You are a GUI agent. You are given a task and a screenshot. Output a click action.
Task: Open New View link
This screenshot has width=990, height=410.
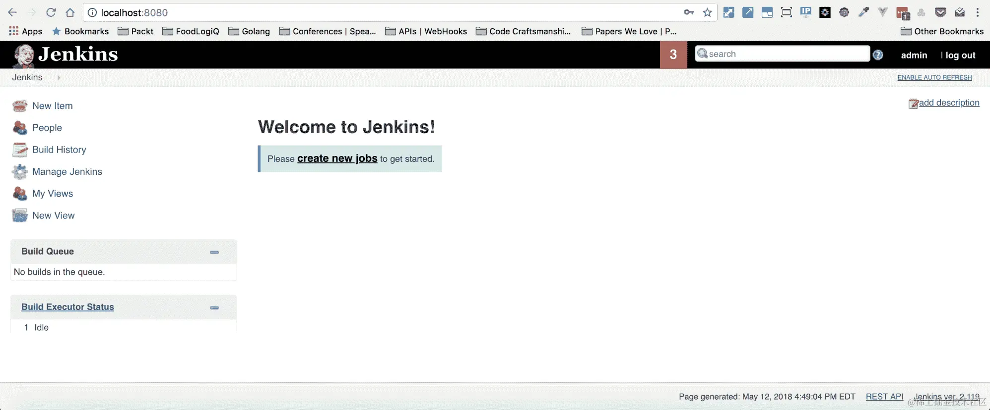[x=53, y=215]
